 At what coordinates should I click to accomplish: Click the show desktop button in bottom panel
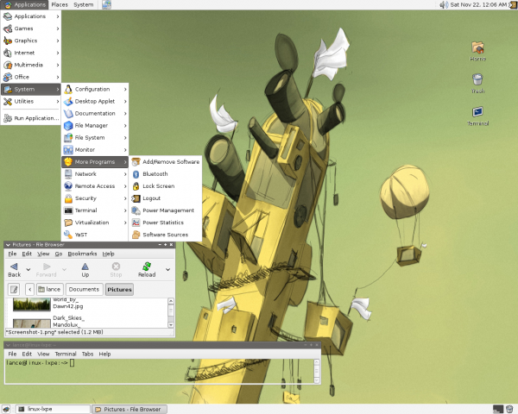coord(6,409)
